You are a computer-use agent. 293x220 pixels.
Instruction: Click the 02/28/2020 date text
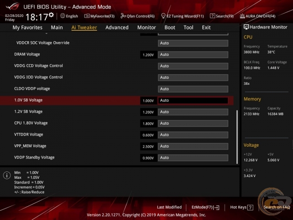pyautogui.click(x=14, y=16)
